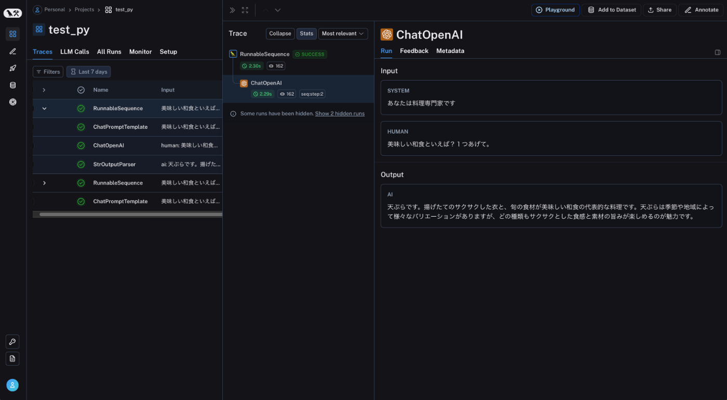Select the ChatOpenAI node in trace tree
727x400 pixels.
point(298,89)
